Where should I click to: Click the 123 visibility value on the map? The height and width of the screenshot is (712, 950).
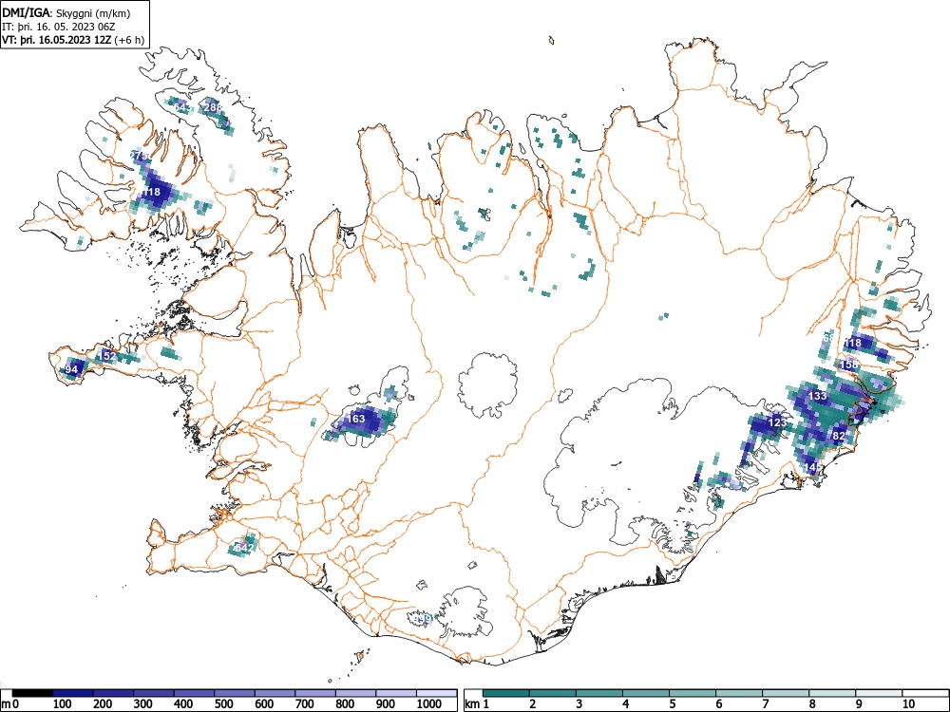click(x=777, y=422)
